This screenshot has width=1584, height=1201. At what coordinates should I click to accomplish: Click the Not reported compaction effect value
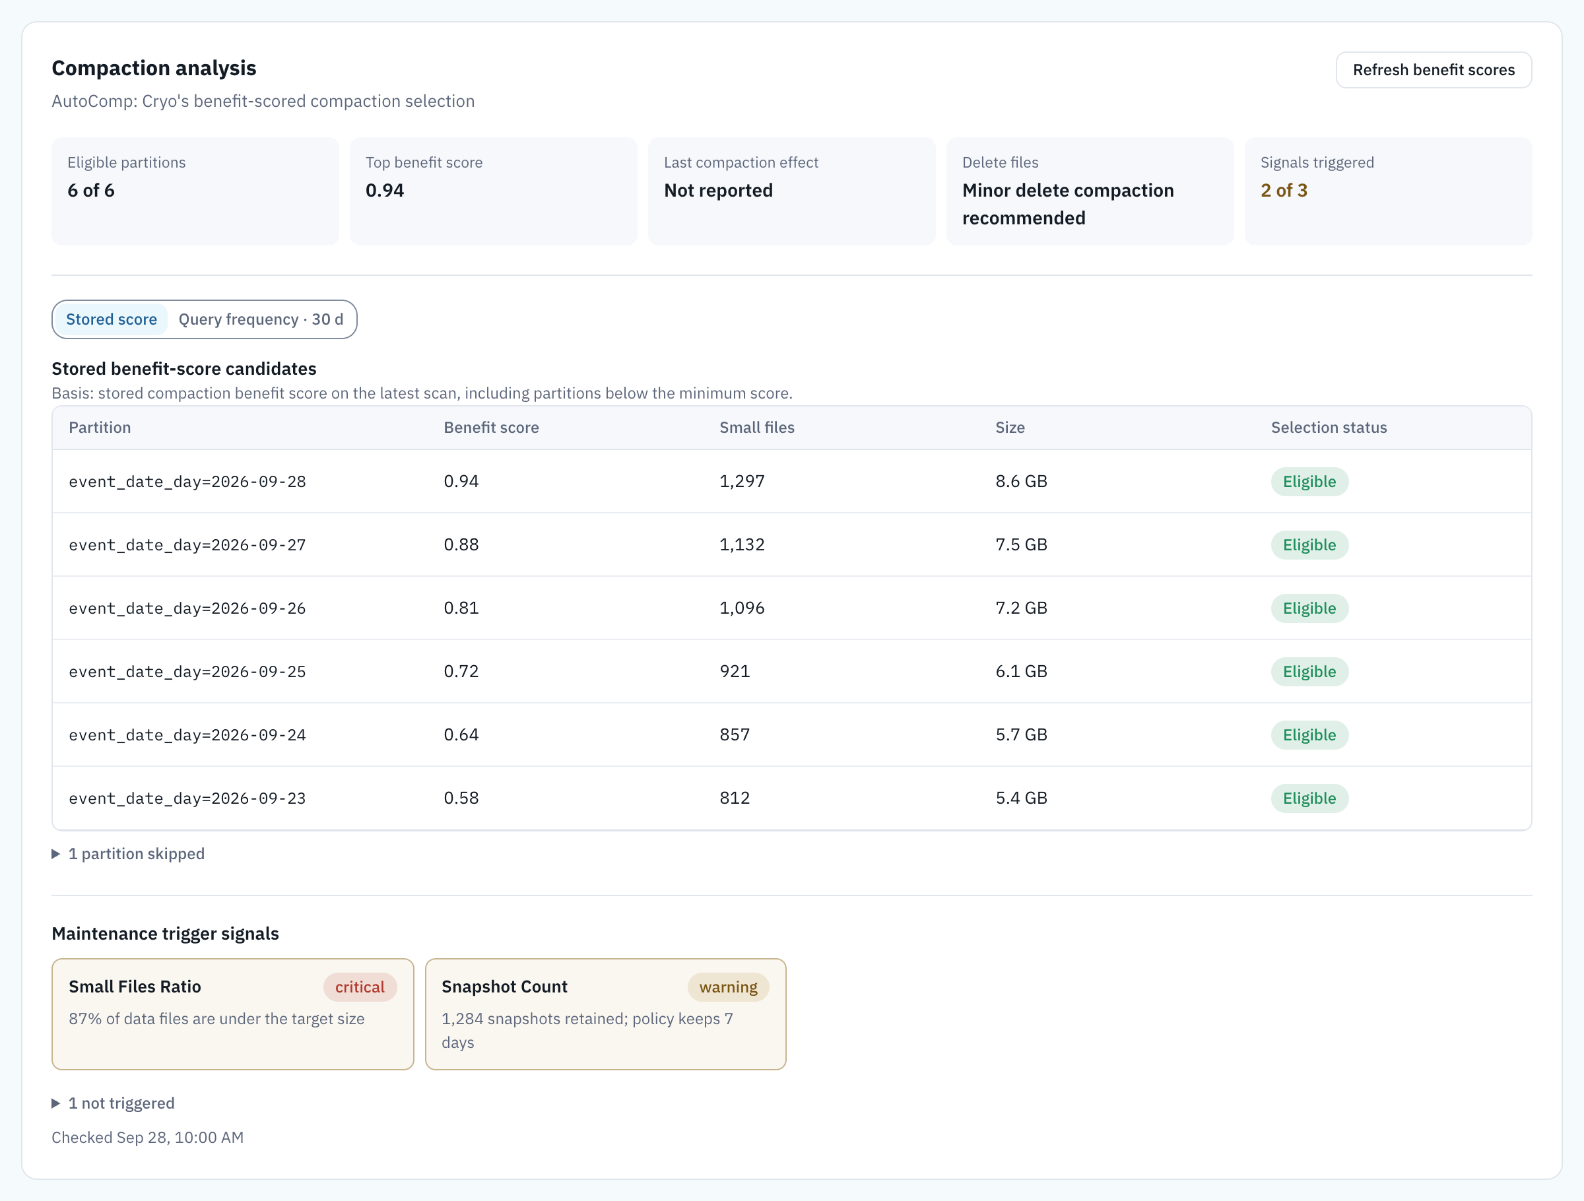[718, 191]
